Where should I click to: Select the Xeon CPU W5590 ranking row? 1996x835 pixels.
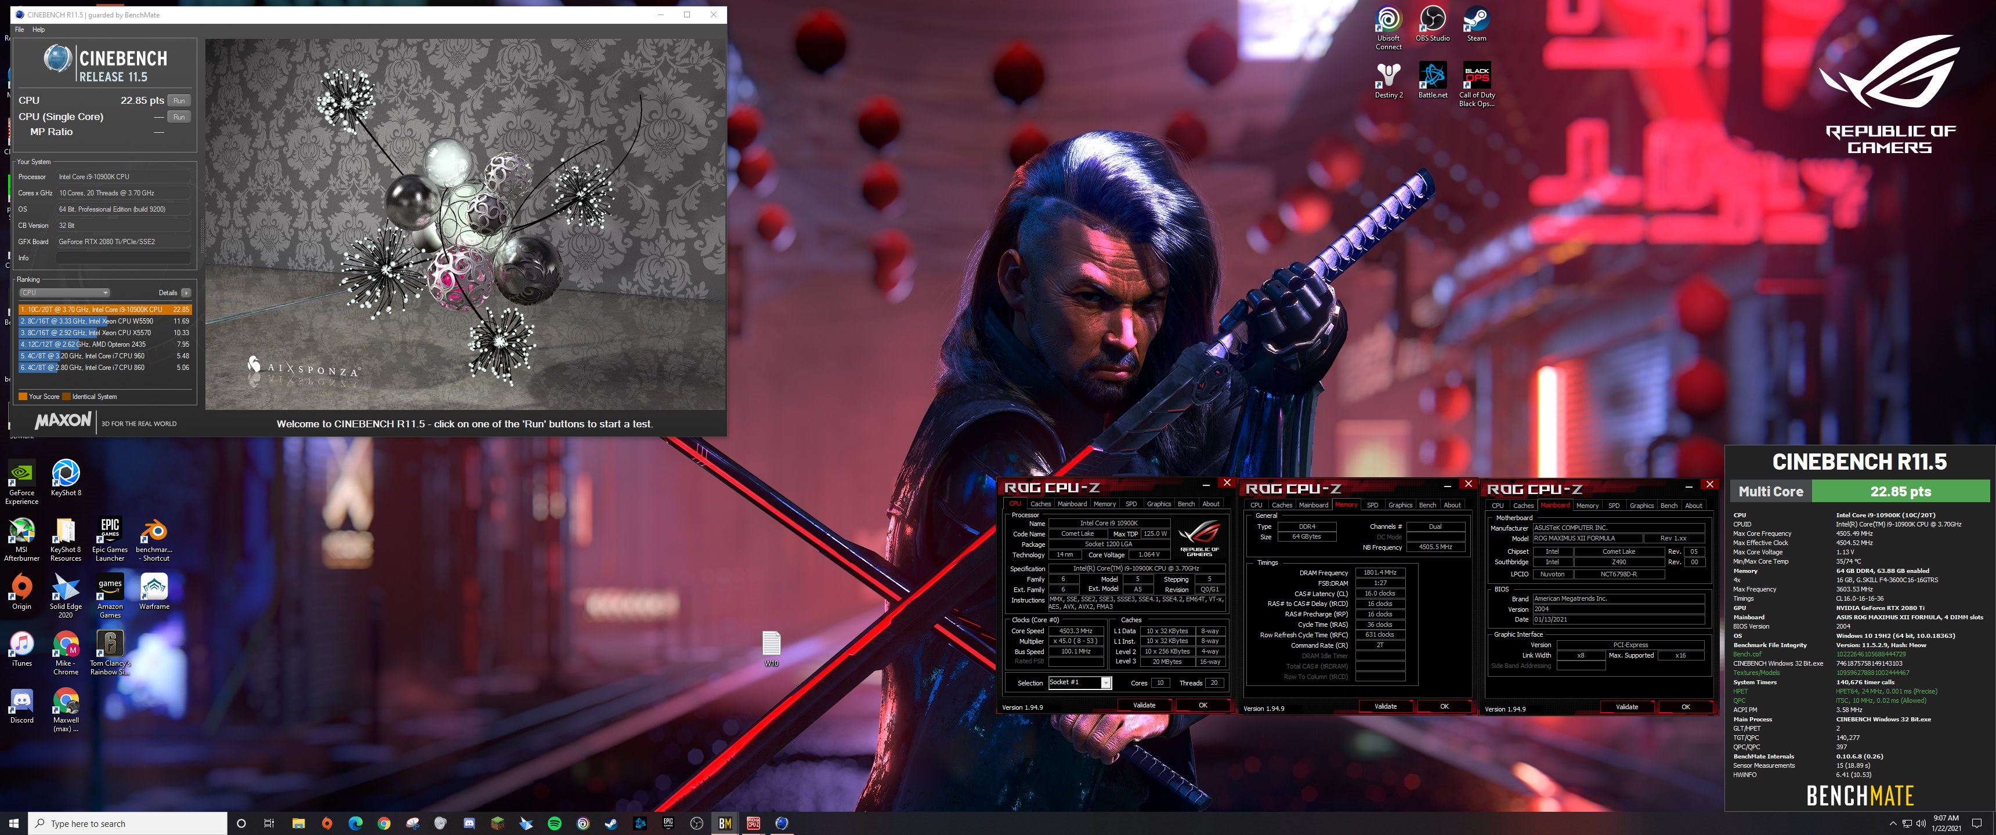[x=104, y=321]
